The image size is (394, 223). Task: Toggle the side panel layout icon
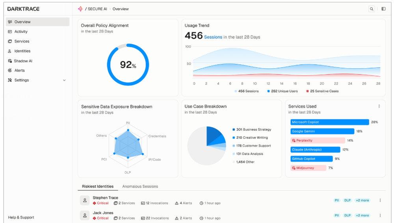pos(383,9)
